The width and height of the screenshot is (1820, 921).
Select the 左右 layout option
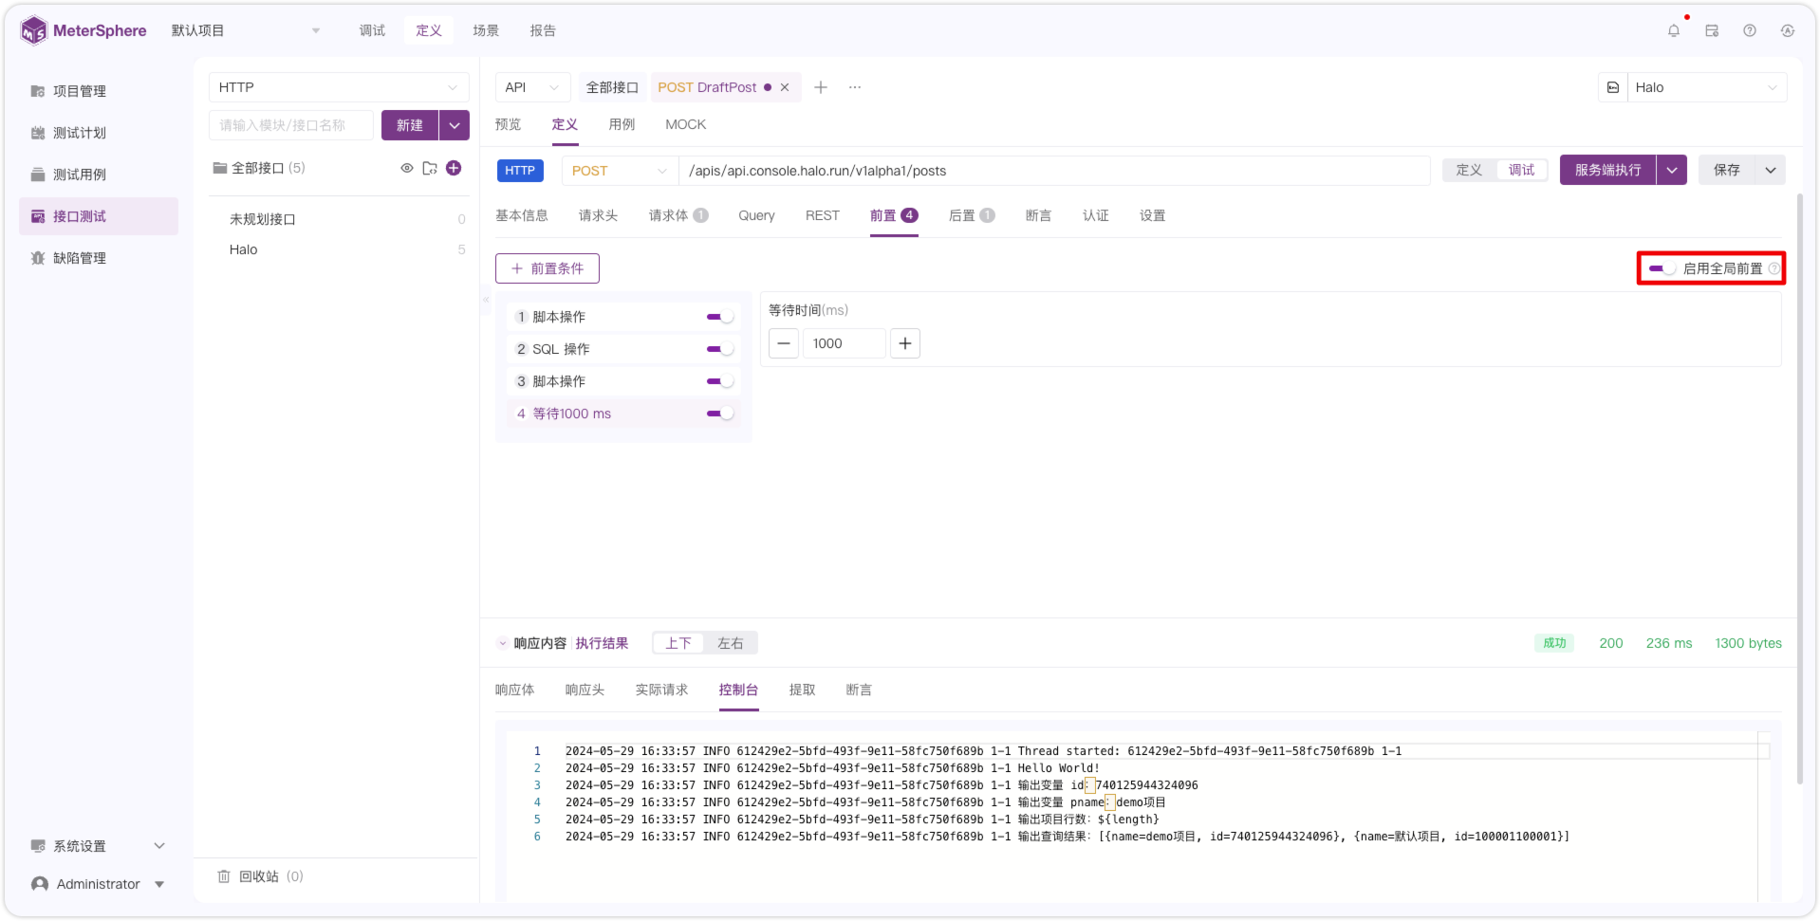click(x=731, y=643)
